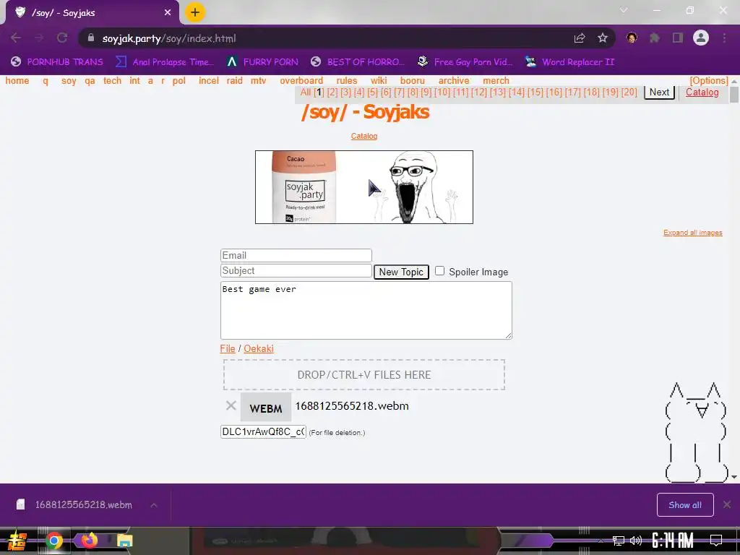Open the Catalog link under the board title
This screenshot has width=740, height=555.
364,136
